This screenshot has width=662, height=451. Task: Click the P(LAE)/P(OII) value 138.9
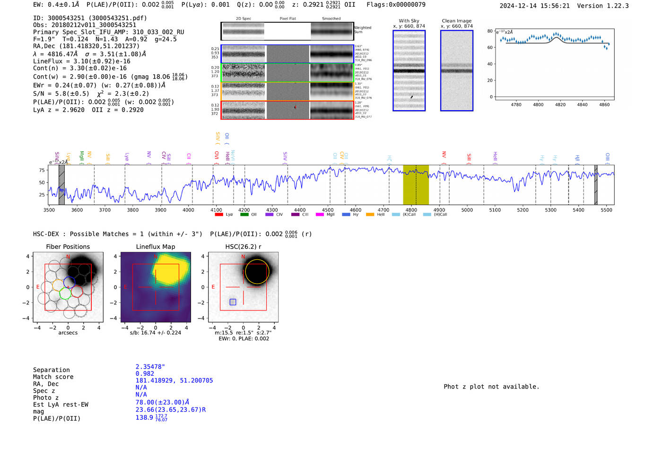pos(151,417)
